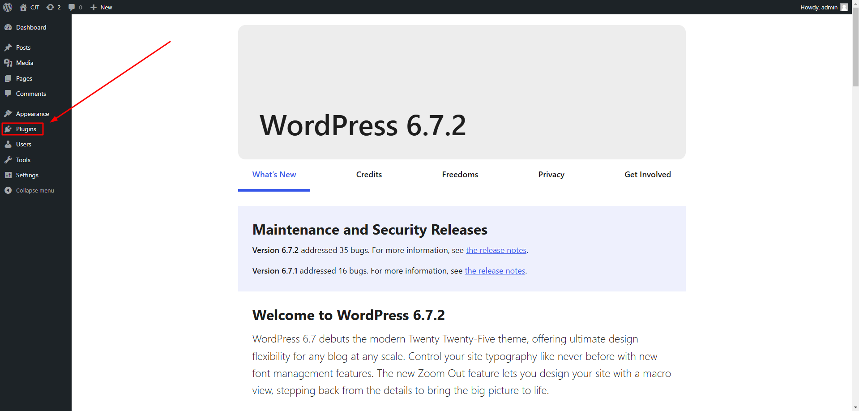
Task: Click the scrollbar up arrow
Action: 855,4
